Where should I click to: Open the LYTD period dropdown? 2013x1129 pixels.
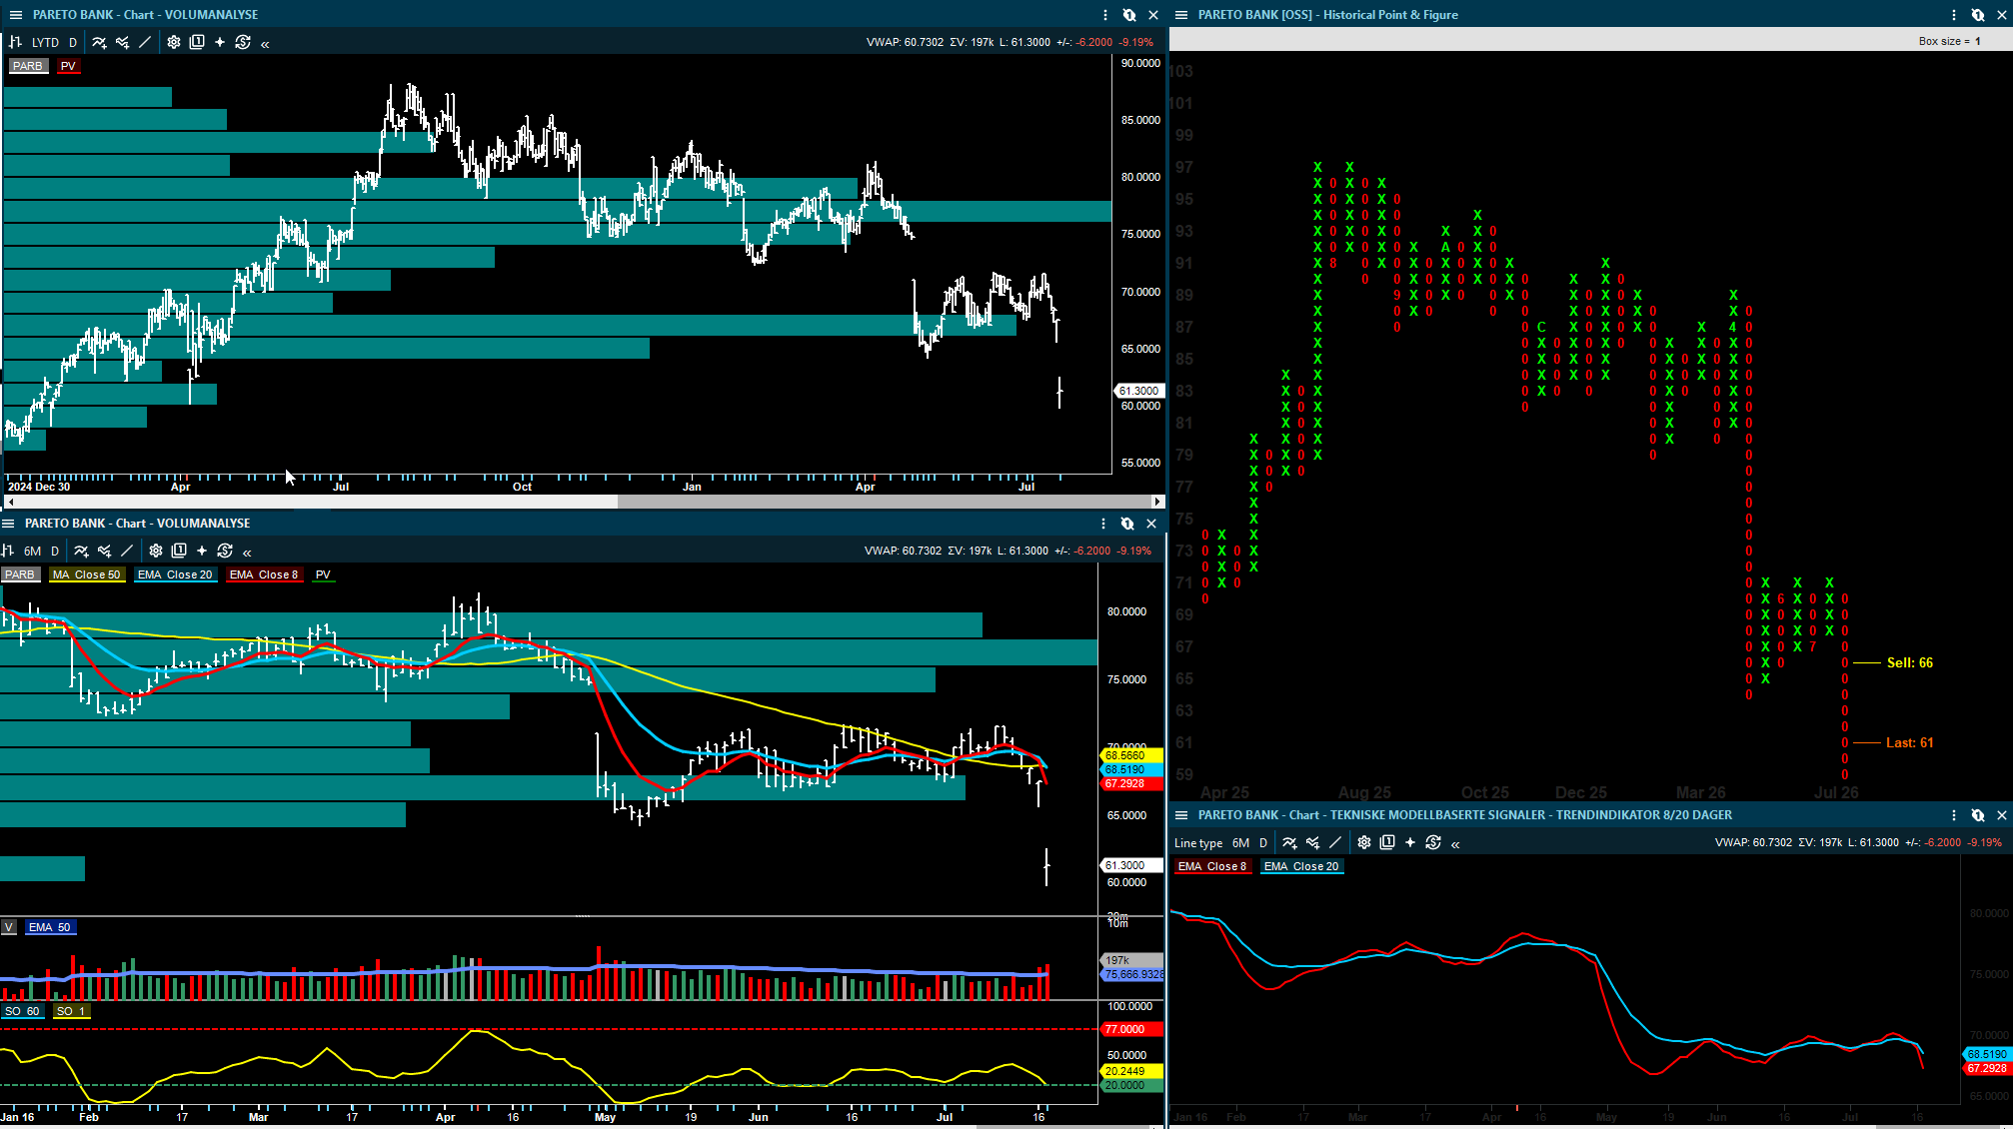(x=45, y=42)
